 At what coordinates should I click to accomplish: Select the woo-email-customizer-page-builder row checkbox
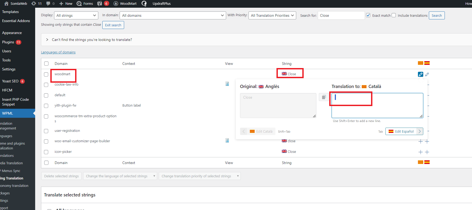46,141
